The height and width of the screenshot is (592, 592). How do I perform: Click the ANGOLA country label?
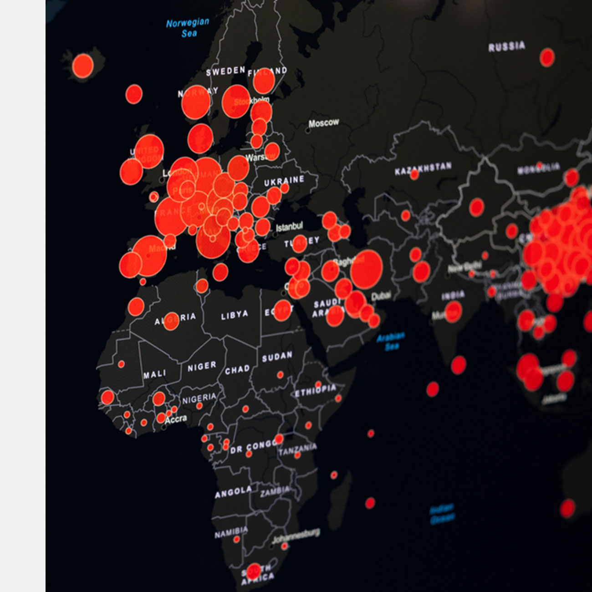pyautogui.click(x=233, y=492)
